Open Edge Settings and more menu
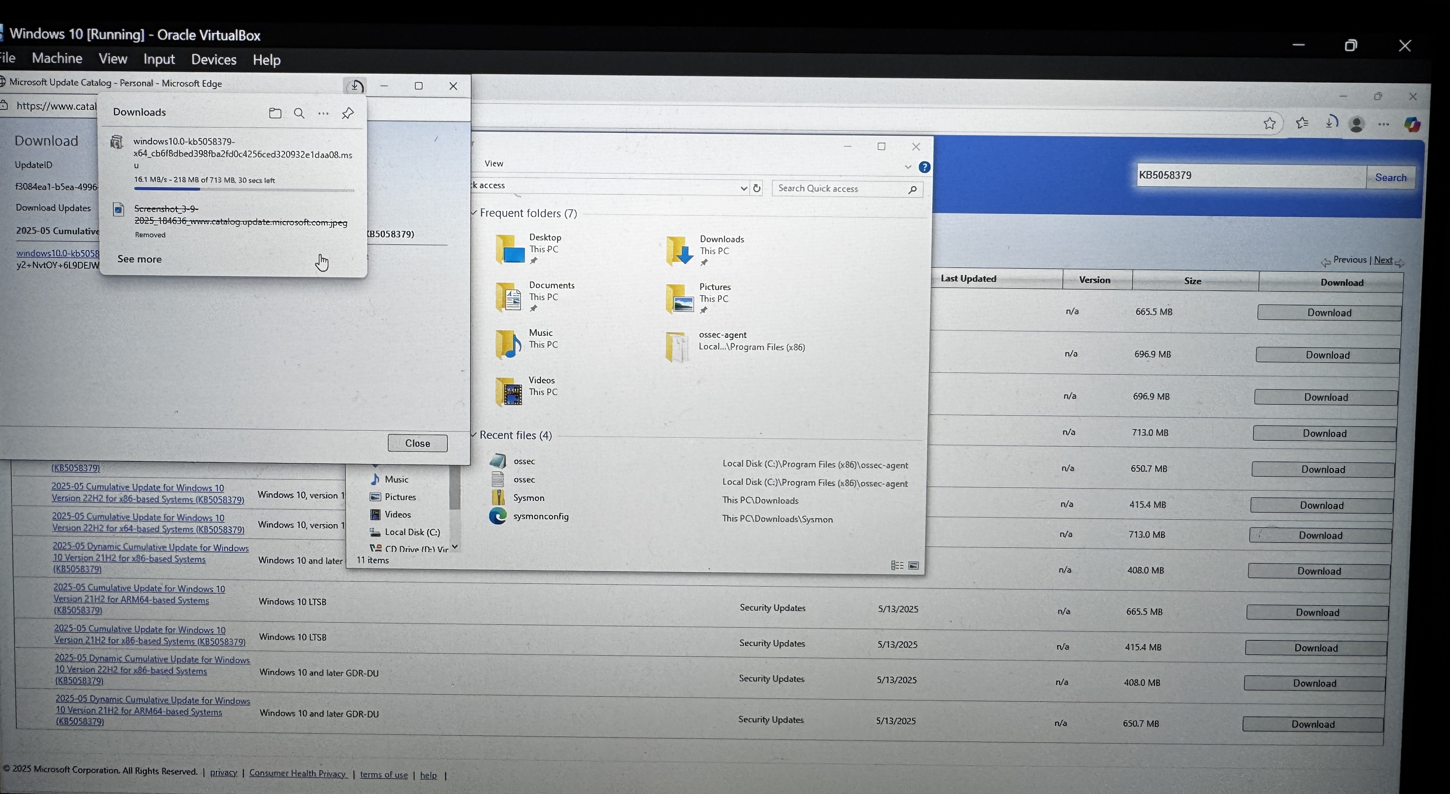1450x794 pixels. pyautogui.click(x=1383, y=124)
